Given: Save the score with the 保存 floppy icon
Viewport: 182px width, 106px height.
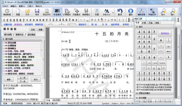Looking at the screenshot, I should (37, 12).
